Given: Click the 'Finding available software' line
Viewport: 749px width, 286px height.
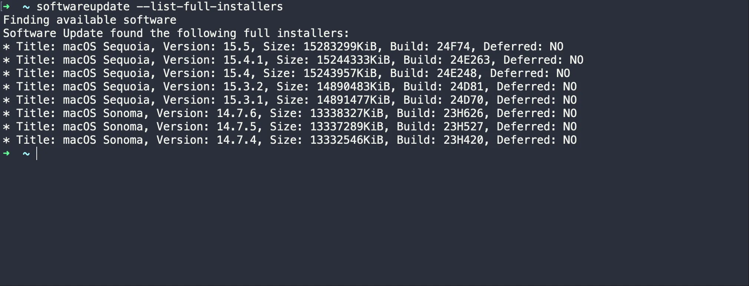Looking at the screenshot, I should pyautogui.click(x=89, y=20).
